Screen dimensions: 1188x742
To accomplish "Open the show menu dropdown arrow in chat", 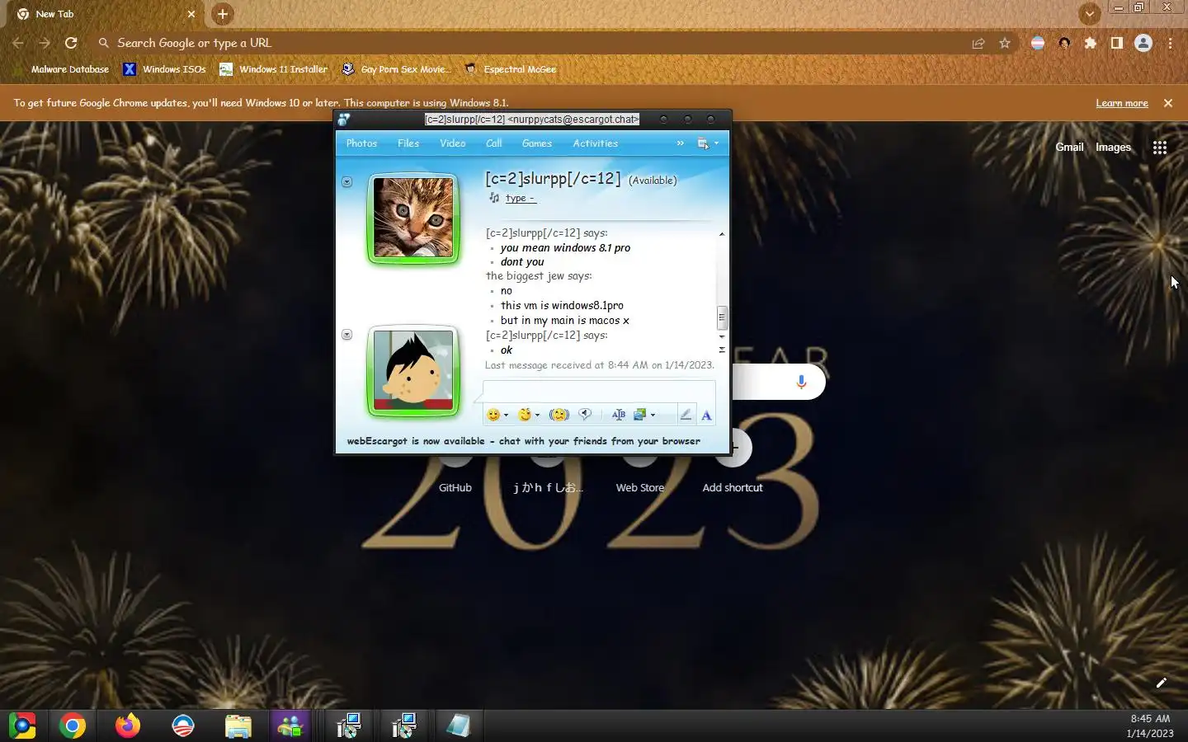I will point(716,143).
